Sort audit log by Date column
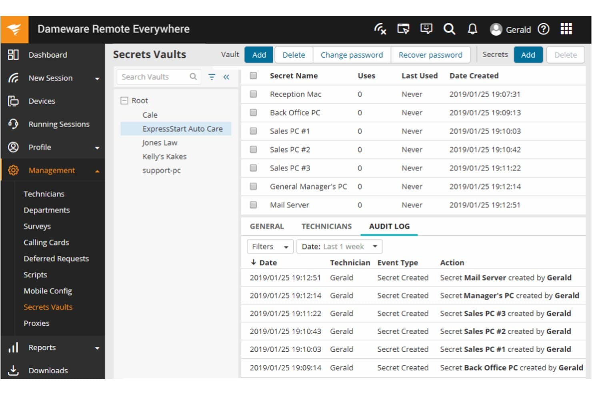The image size is (592, 395). pos(264,263)
